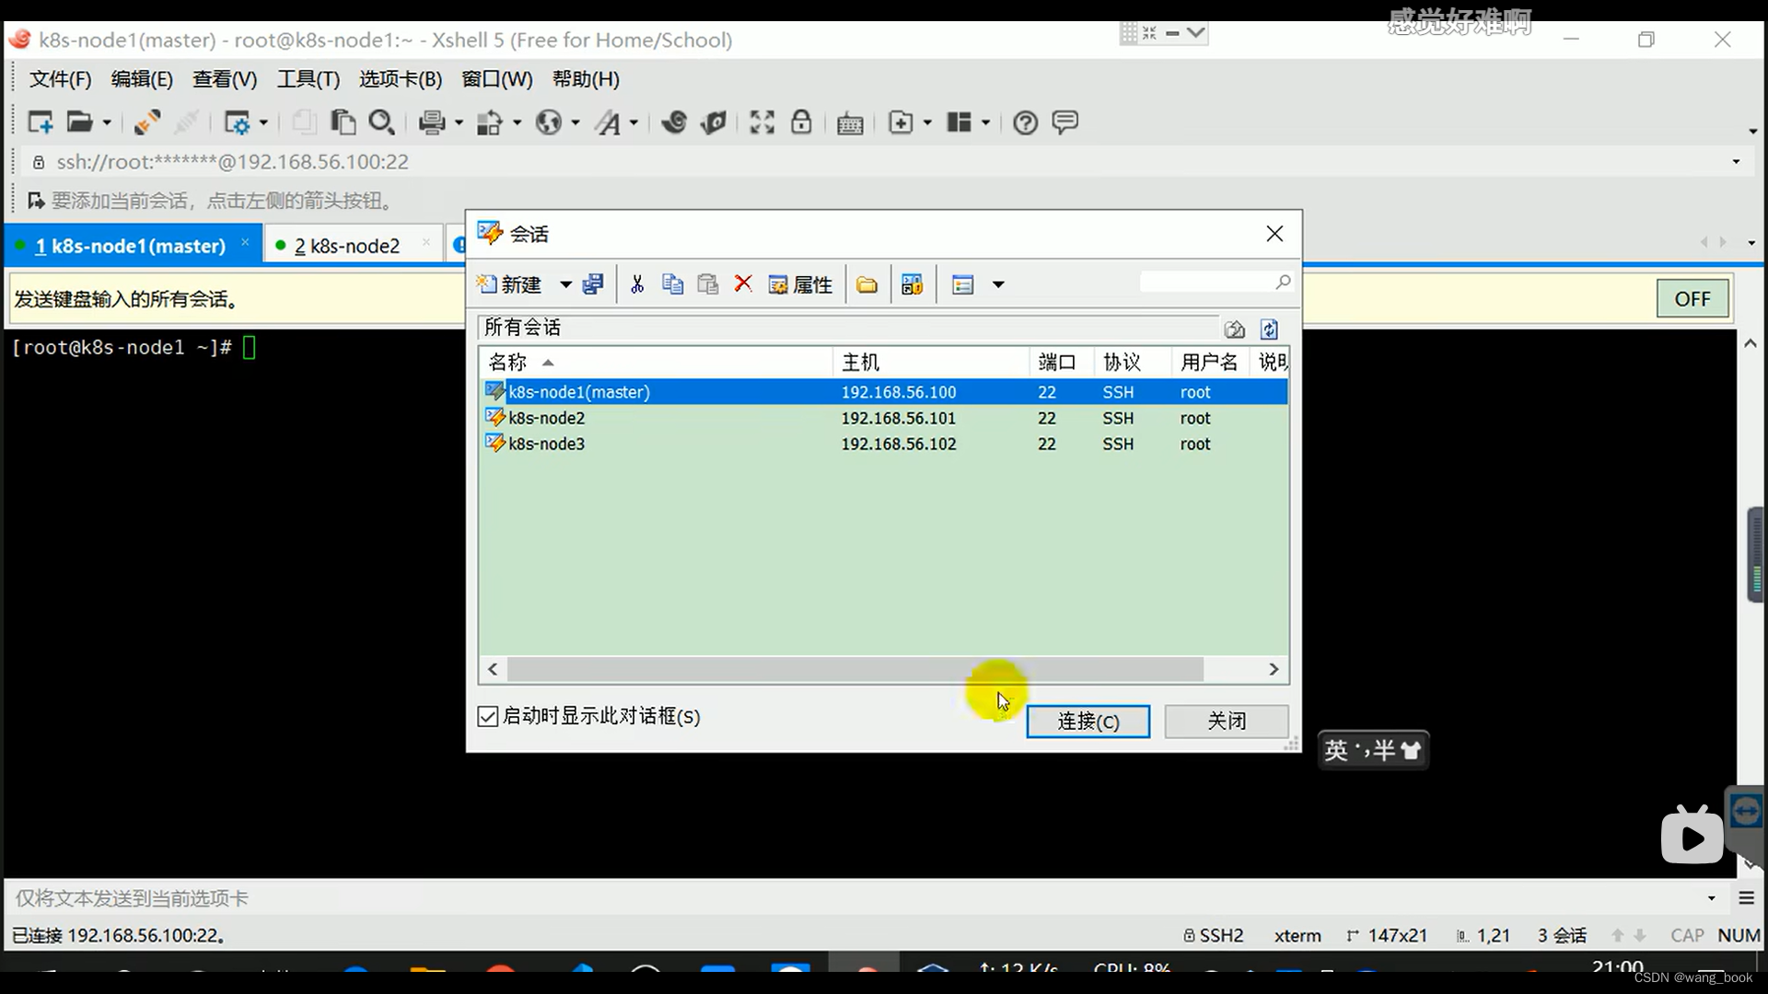1768x994 pixels.
Task: Expand the Open folder dropdown arrow
Action: pos(107,122)
